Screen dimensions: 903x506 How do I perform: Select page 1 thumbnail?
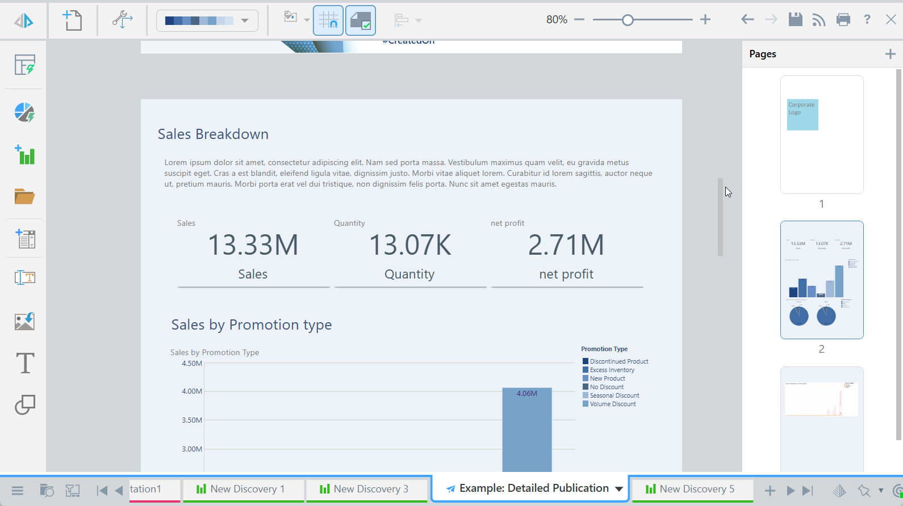pyautogui.click(x=822, y=135)
